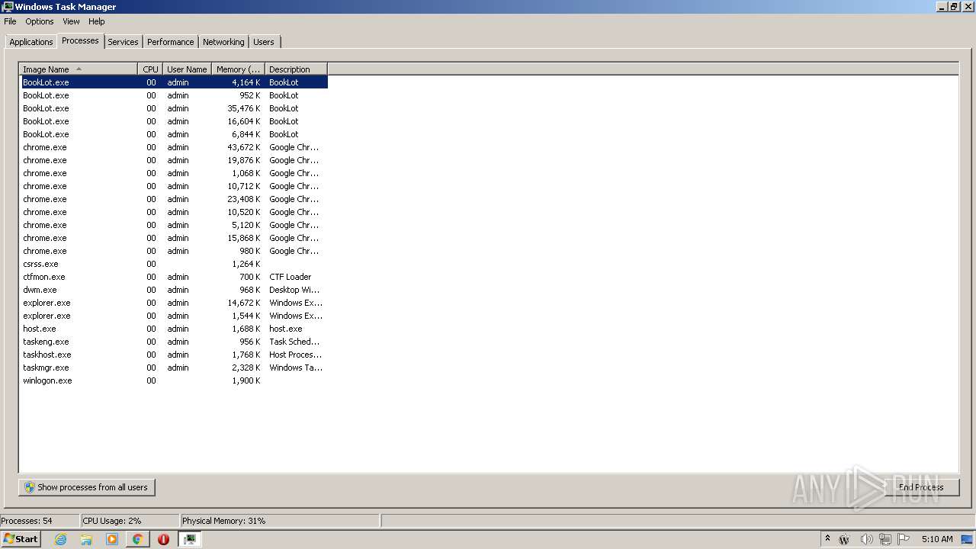The height and width of the screenshot is (549, 976).
Task: Open the red Opera taskbar icon
Action: coord(163,539)
